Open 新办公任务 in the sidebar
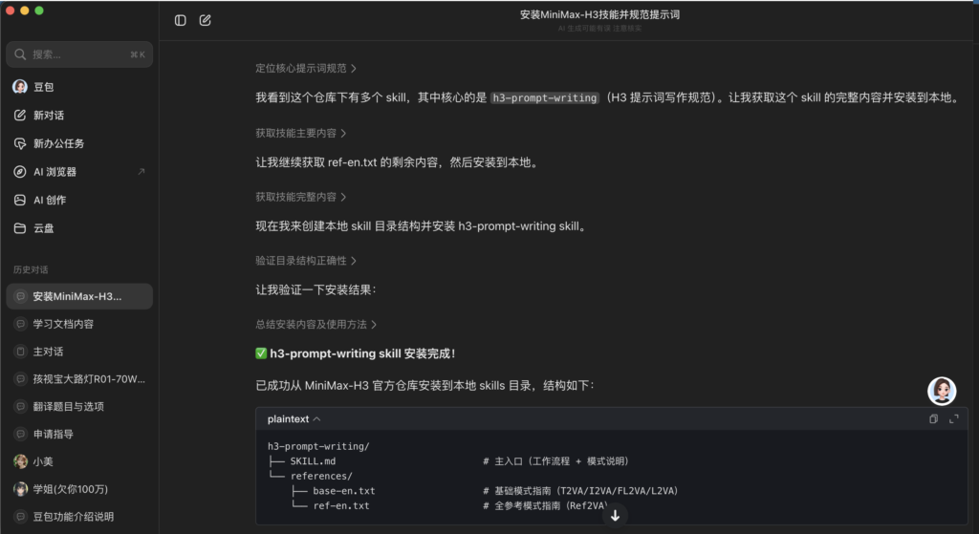 [79, 143]
